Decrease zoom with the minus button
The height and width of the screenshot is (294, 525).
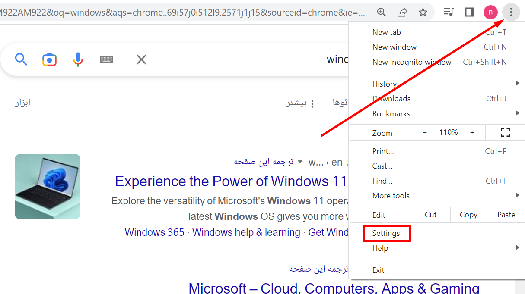[x=425, y=133]
